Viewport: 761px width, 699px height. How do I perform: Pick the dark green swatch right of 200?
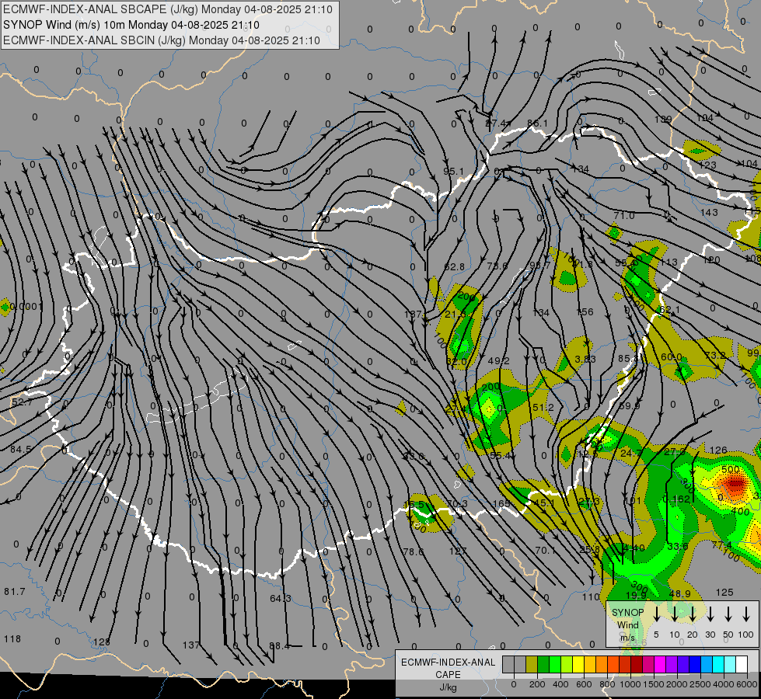click(x=543, y=665)
